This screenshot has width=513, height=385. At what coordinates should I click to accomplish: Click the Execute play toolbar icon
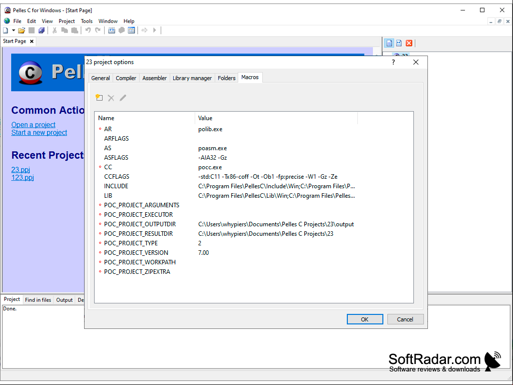[155, 31]
